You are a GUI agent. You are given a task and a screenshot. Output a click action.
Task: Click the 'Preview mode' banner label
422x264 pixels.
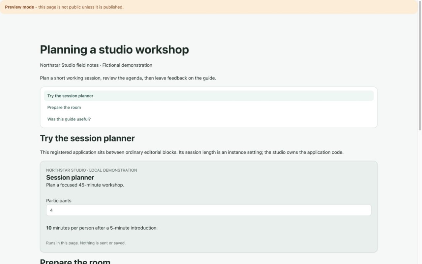coord(19,7)
